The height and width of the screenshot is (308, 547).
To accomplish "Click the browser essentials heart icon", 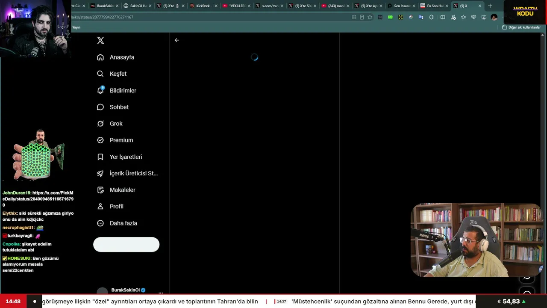I will coord(473,17).
